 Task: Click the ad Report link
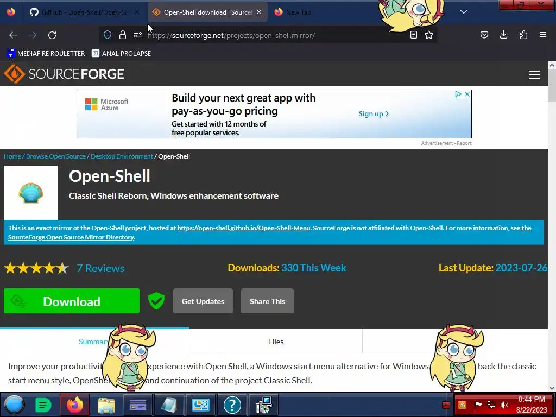(464, 143)
